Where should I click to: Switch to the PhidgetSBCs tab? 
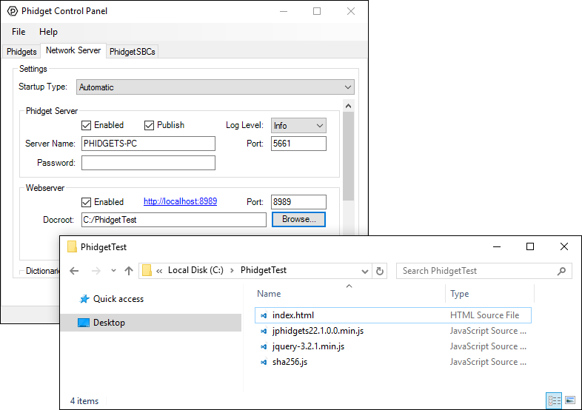(x=133, y=52)
